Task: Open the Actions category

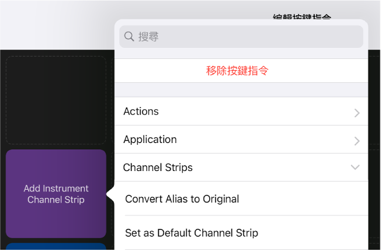Action: point(242,111)
